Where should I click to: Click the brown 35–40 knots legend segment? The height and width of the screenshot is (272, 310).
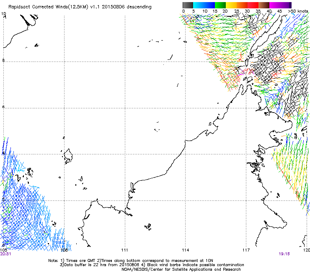point(264,5)
